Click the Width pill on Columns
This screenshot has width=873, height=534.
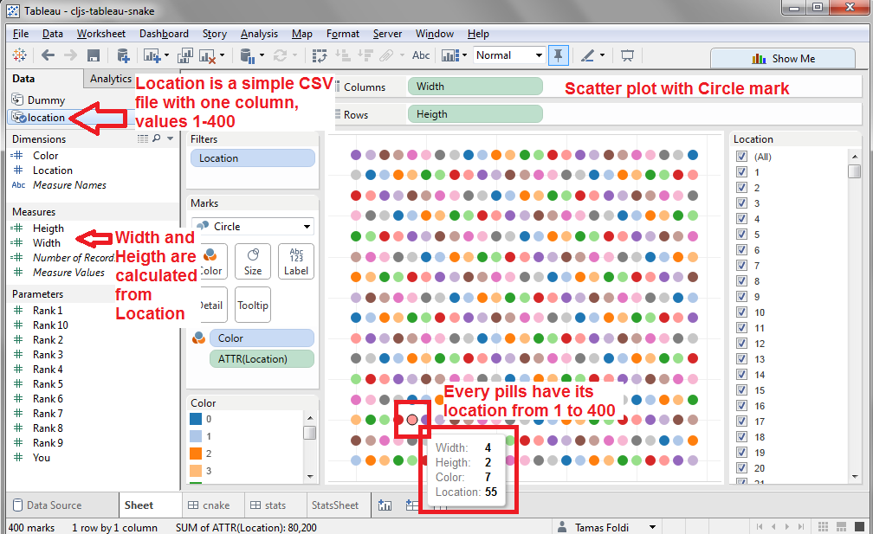[475, 87]
